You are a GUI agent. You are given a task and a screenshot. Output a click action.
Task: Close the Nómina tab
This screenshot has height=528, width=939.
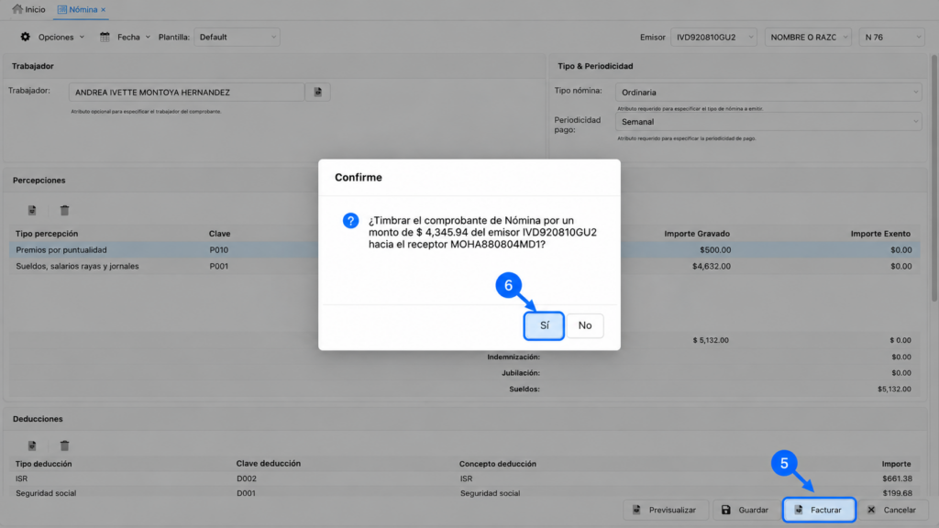[103, 9]
